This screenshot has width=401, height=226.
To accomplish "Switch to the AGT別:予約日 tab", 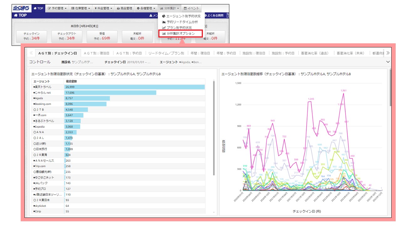I will [x=130, y=53].
